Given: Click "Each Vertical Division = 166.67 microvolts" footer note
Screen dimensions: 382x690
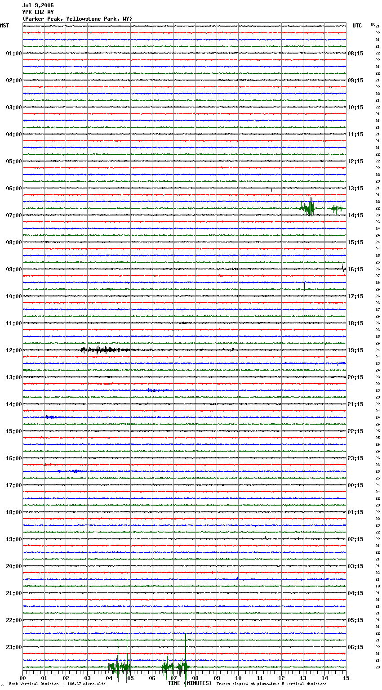Looking at the screenshot, I should click(x=57, y=684).
